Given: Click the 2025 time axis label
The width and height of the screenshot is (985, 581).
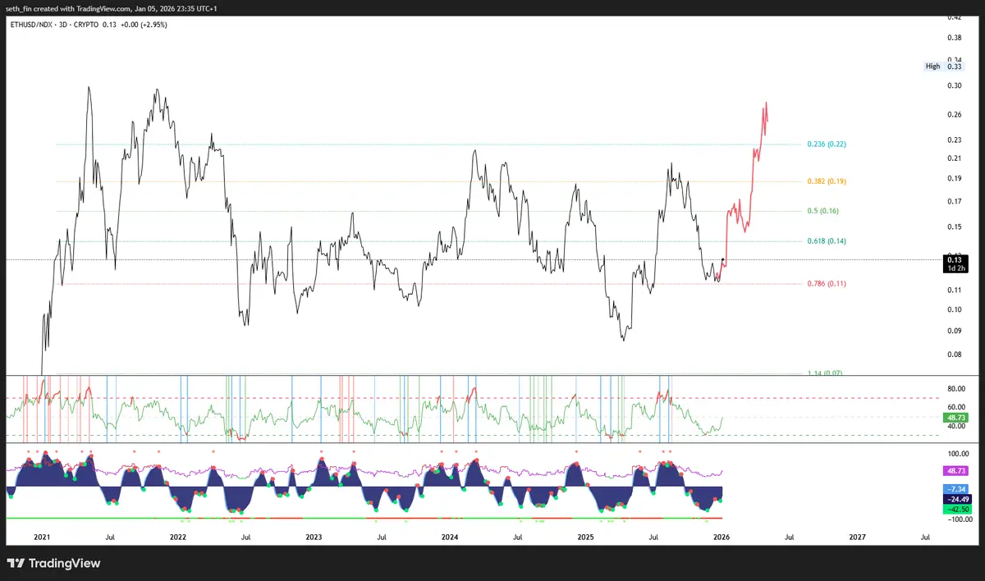Looking at the screenshot, I should 585,538.
